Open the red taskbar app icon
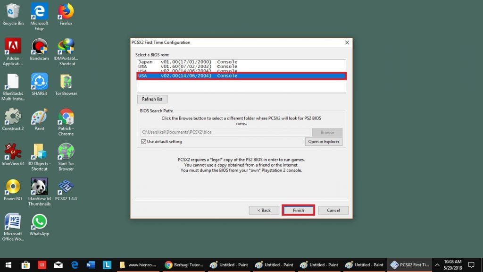Screen dimensions: 483x272 coord(42,264)
